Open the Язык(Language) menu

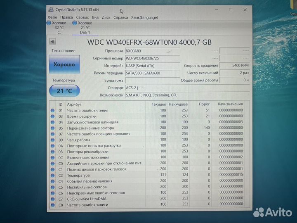pyautogui.click(x=144, y=17)
